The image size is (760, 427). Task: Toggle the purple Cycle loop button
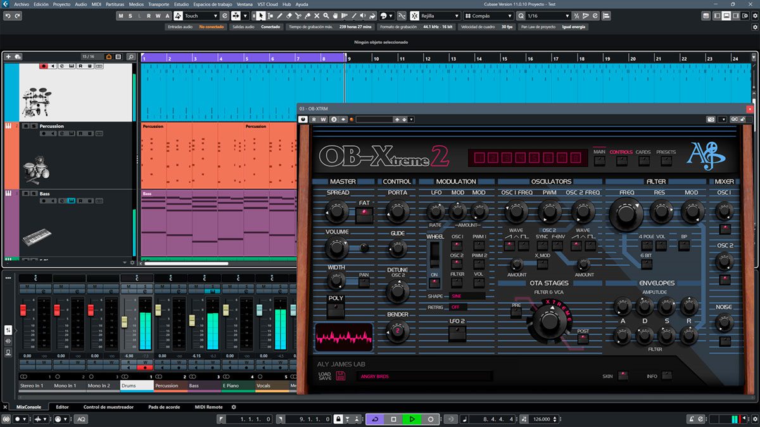pos(375,419)
